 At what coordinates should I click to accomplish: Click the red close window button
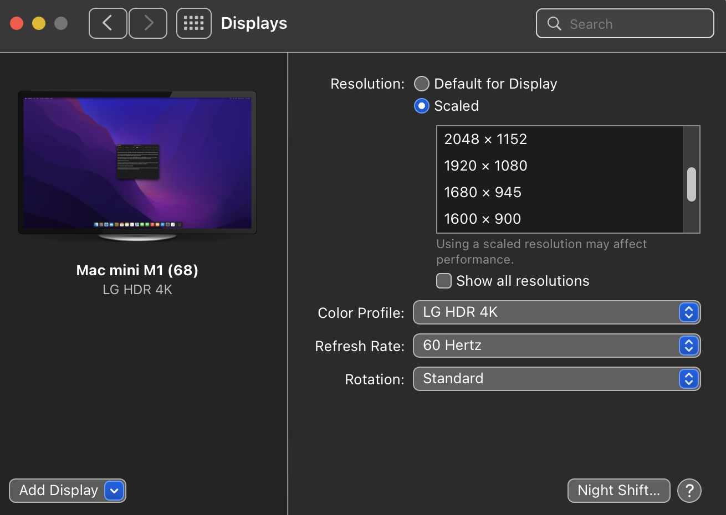[x=17, y=23]
